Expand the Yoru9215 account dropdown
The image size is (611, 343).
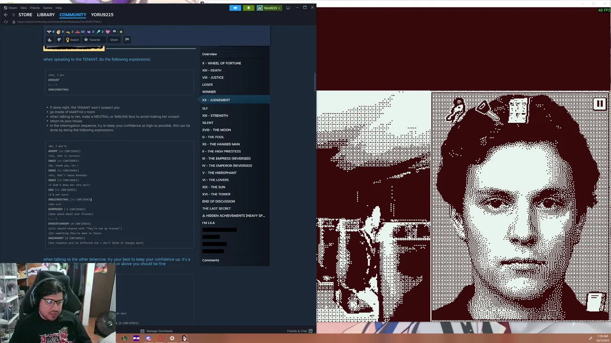tap(270, 8)
